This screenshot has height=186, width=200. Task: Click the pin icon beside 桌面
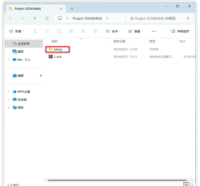click(41, 75)
